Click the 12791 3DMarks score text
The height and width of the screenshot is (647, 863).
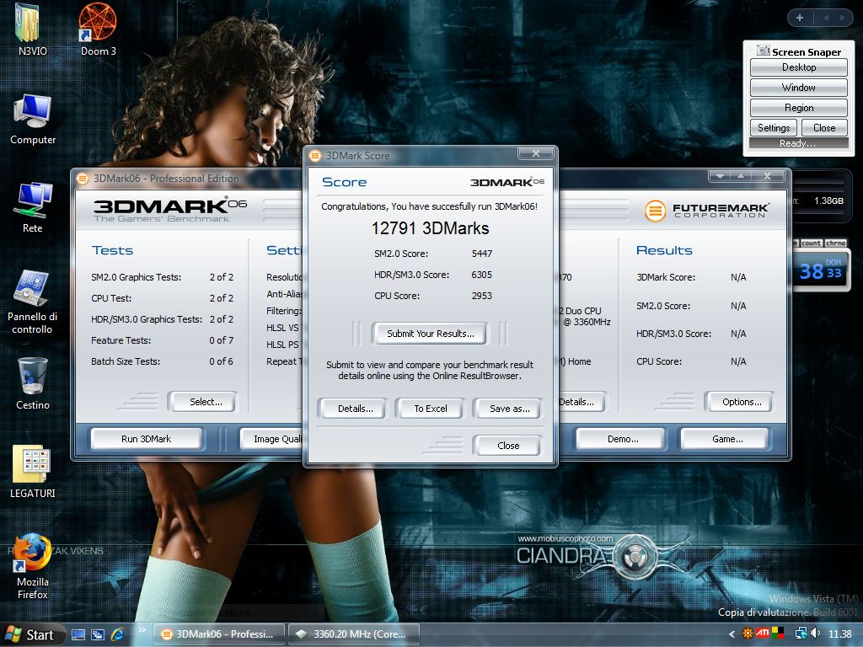430,228
